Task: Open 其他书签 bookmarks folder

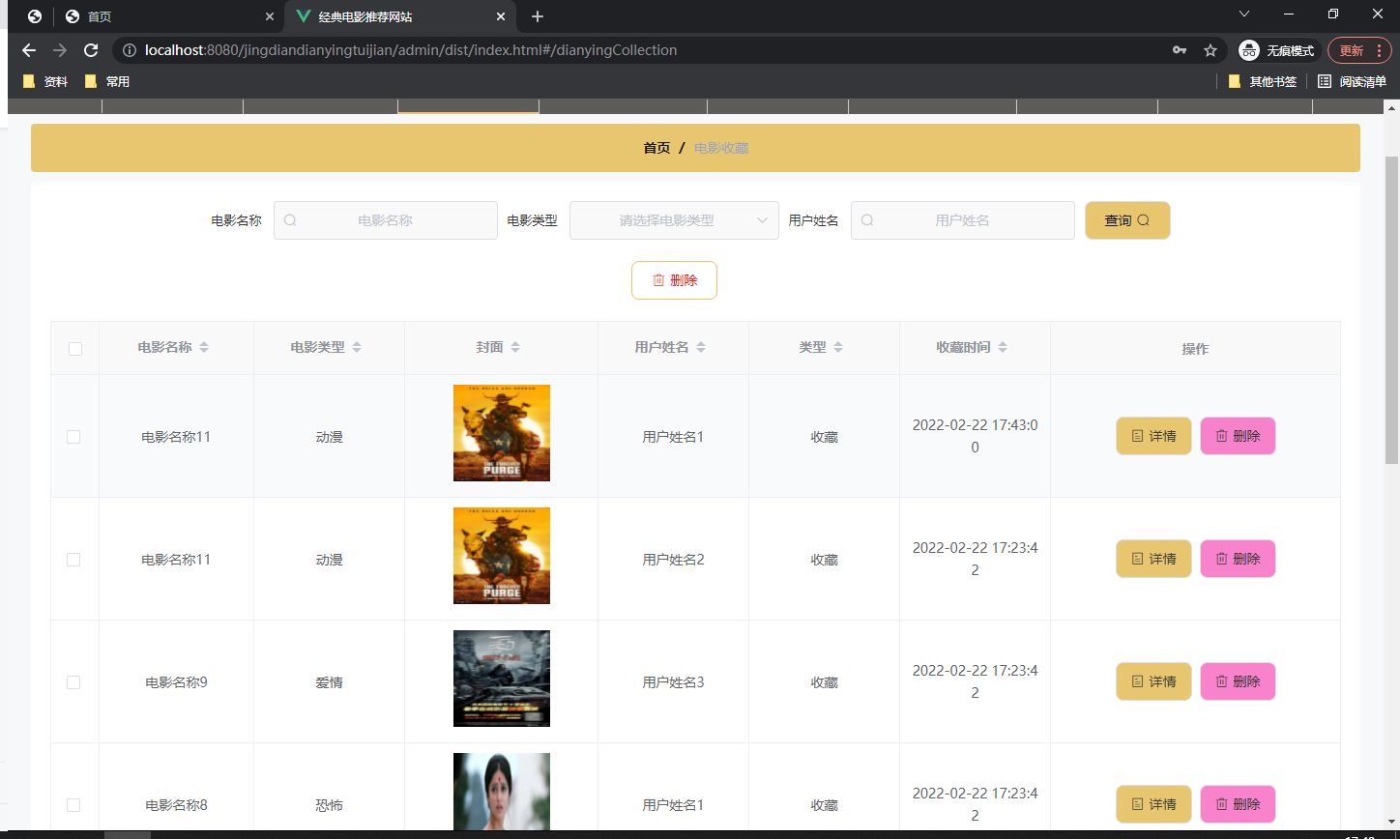Action: (1263, 82)
